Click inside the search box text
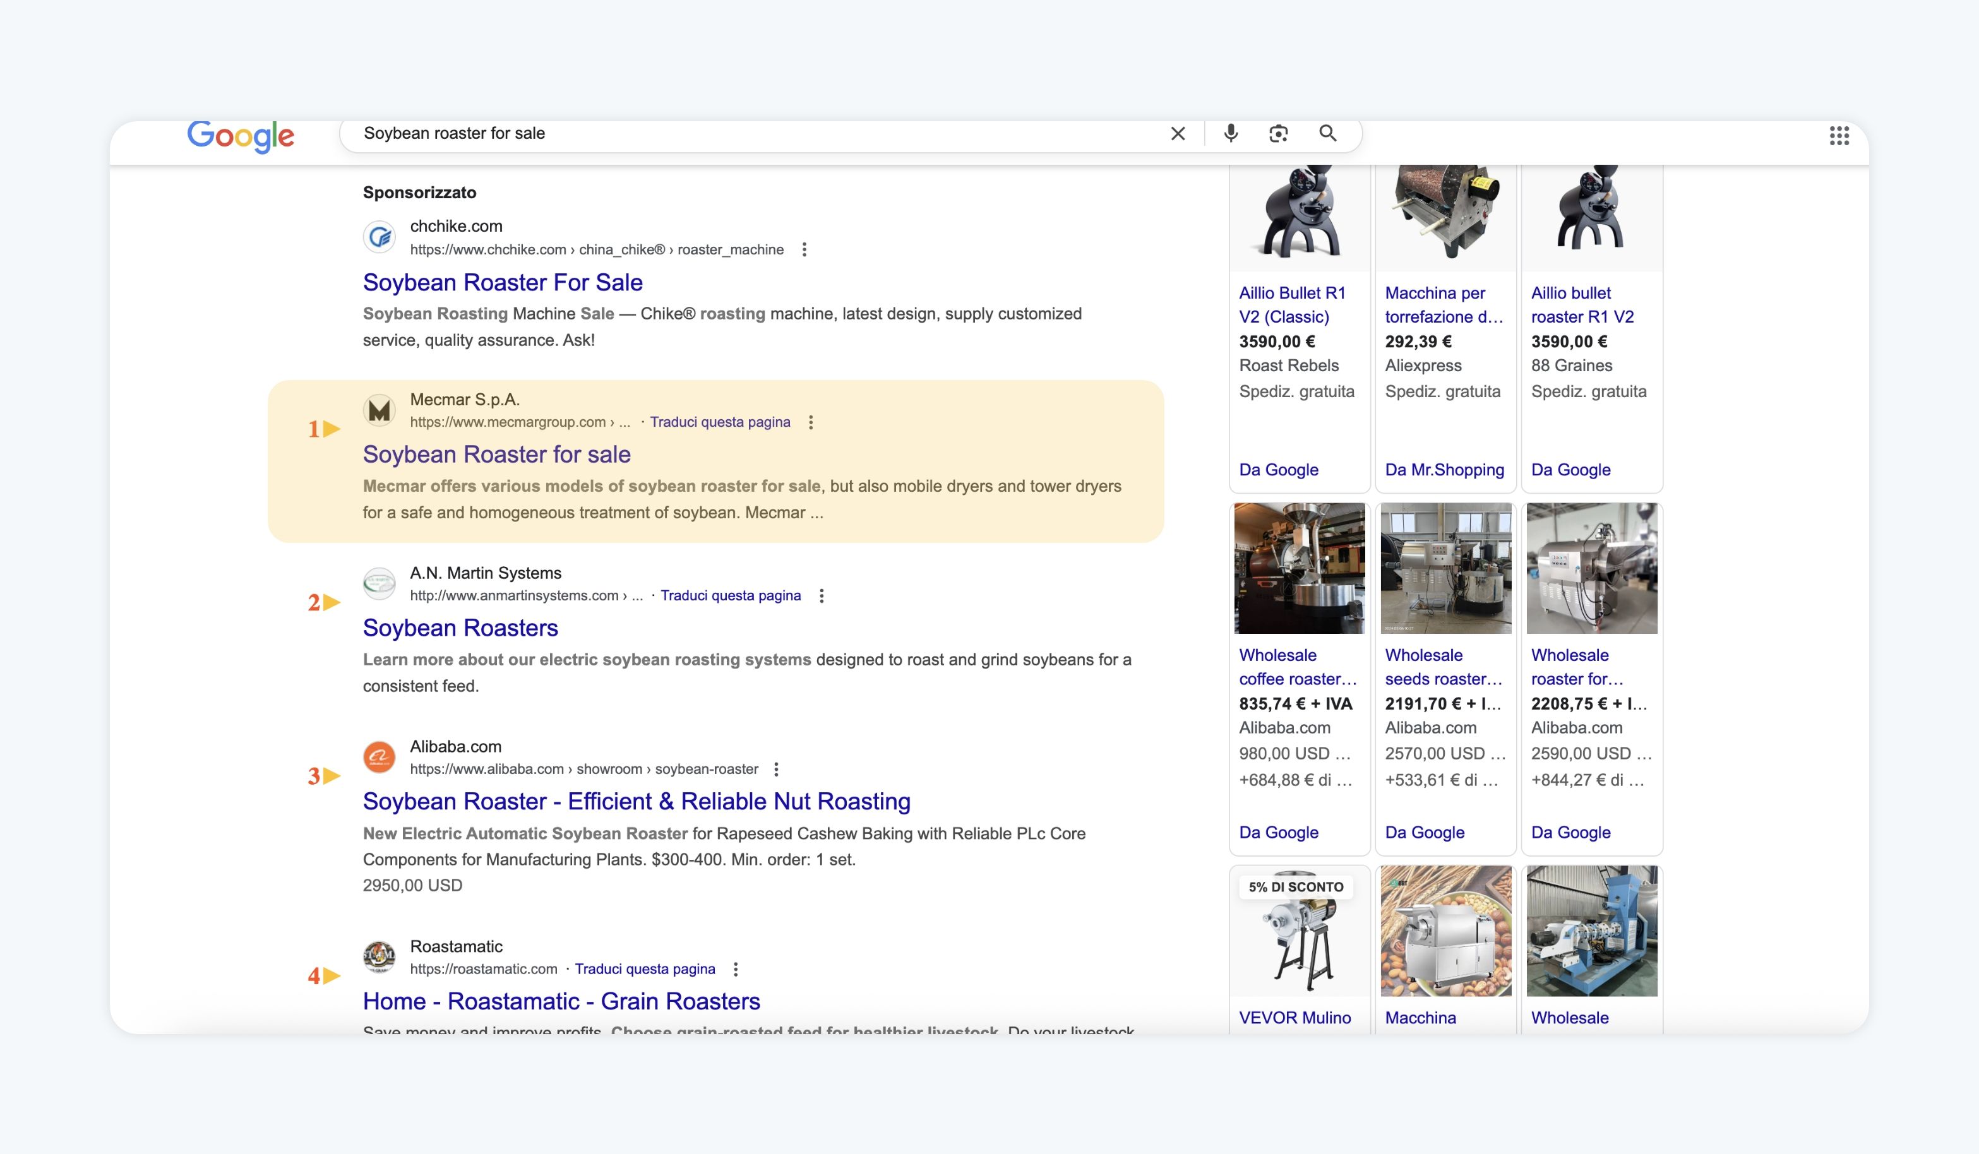 454,133
